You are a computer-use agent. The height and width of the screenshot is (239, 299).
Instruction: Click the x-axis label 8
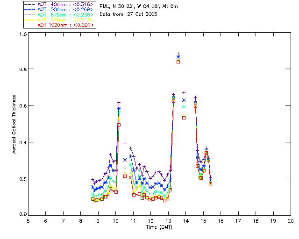pyautogui.click(x=81, y=221)
